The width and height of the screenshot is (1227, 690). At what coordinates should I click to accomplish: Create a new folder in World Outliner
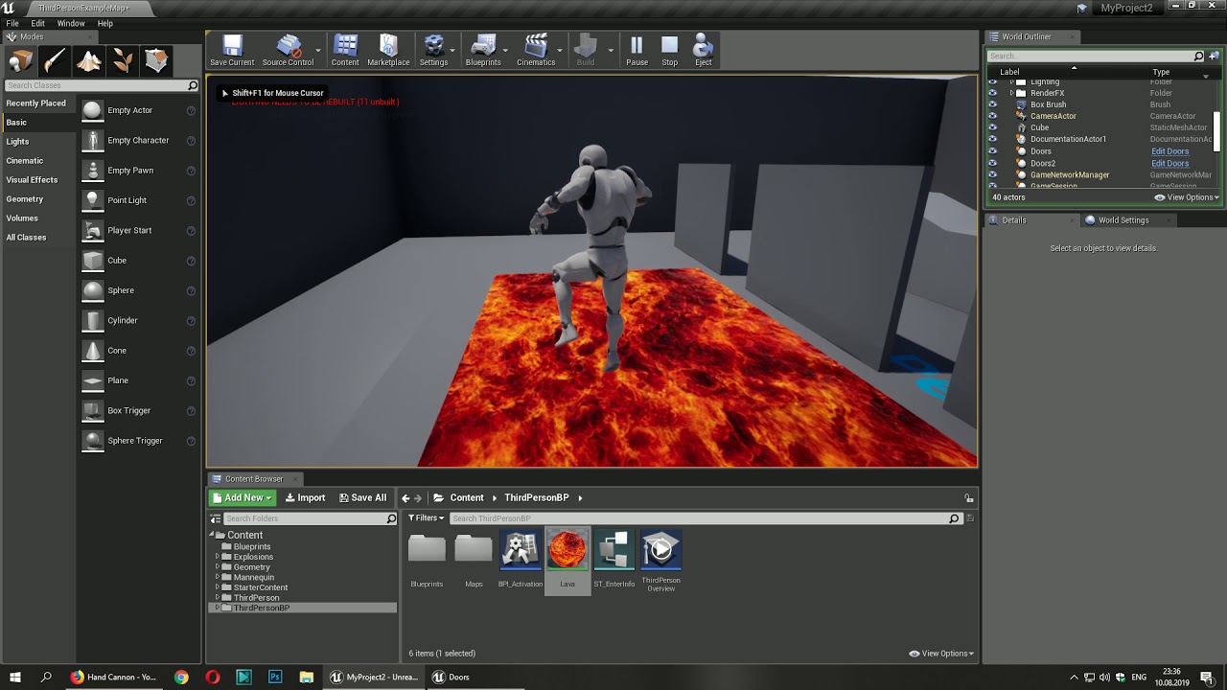pyautogui.click(x=1215, y=57)
